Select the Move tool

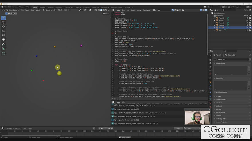[x=3, y=27]
